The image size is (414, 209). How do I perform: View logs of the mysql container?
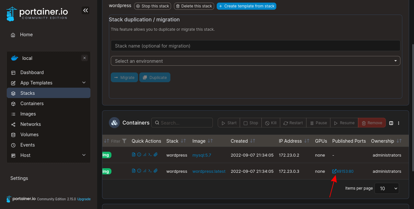coord(134,155)
